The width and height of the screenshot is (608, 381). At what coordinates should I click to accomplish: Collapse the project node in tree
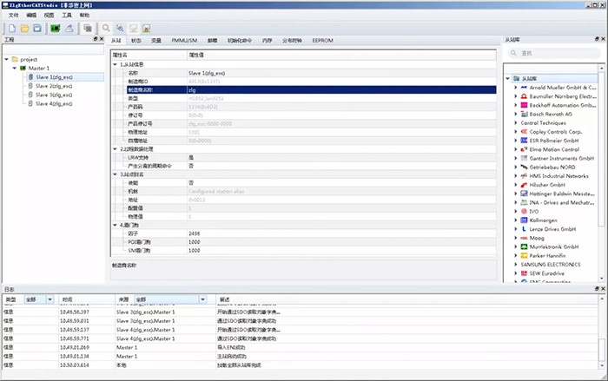tap(7, 59)
